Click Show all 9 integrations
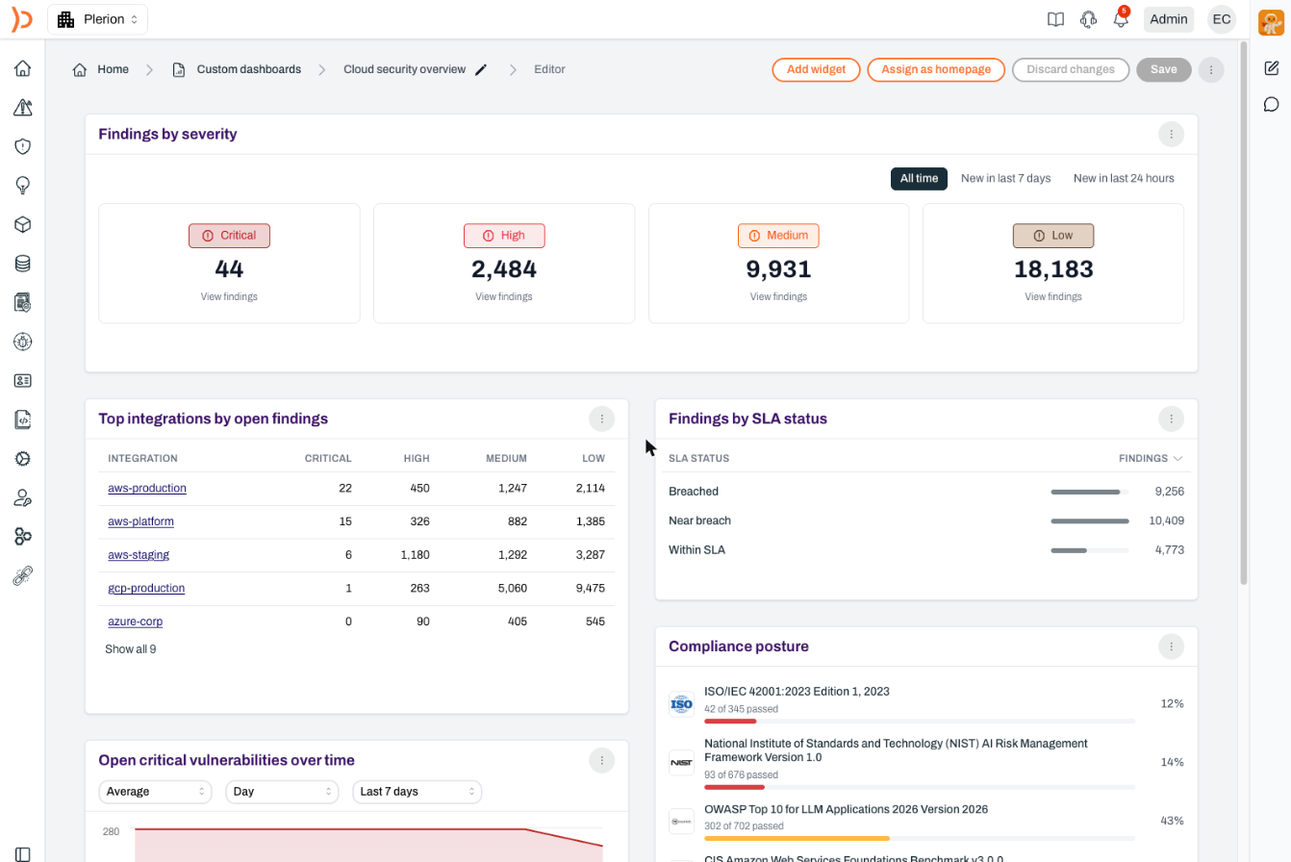 point(131,649)
